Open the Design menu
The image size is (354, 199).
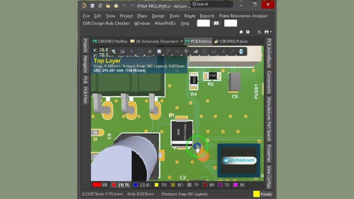tap(158, 16)
